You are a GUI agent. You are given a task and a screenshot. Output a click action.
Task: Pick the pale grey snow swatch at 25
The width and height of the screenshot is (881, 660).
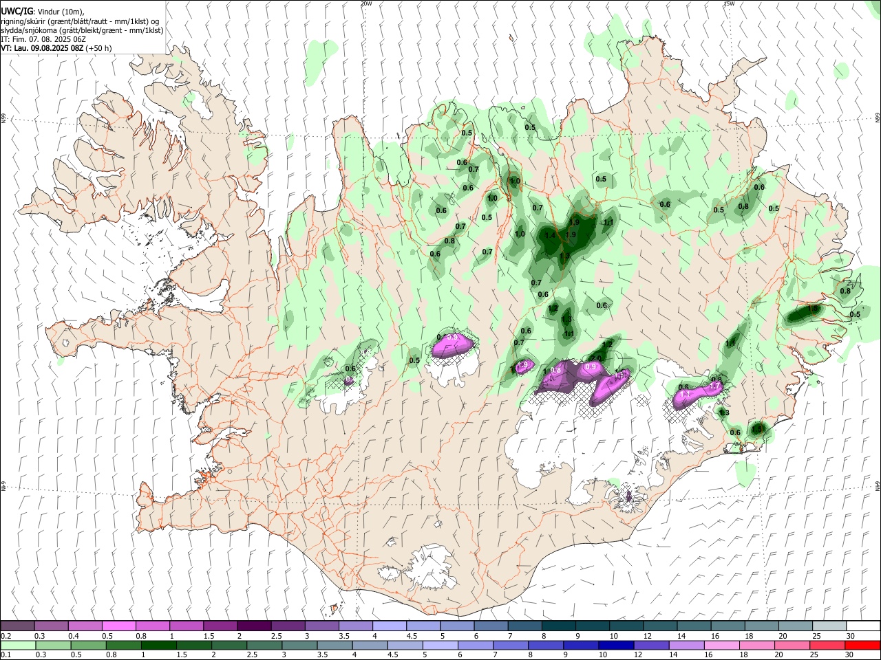[829, 626]
